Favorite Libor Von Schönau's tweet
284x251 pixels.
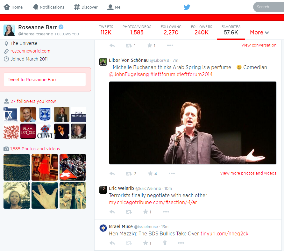(150, 174)
